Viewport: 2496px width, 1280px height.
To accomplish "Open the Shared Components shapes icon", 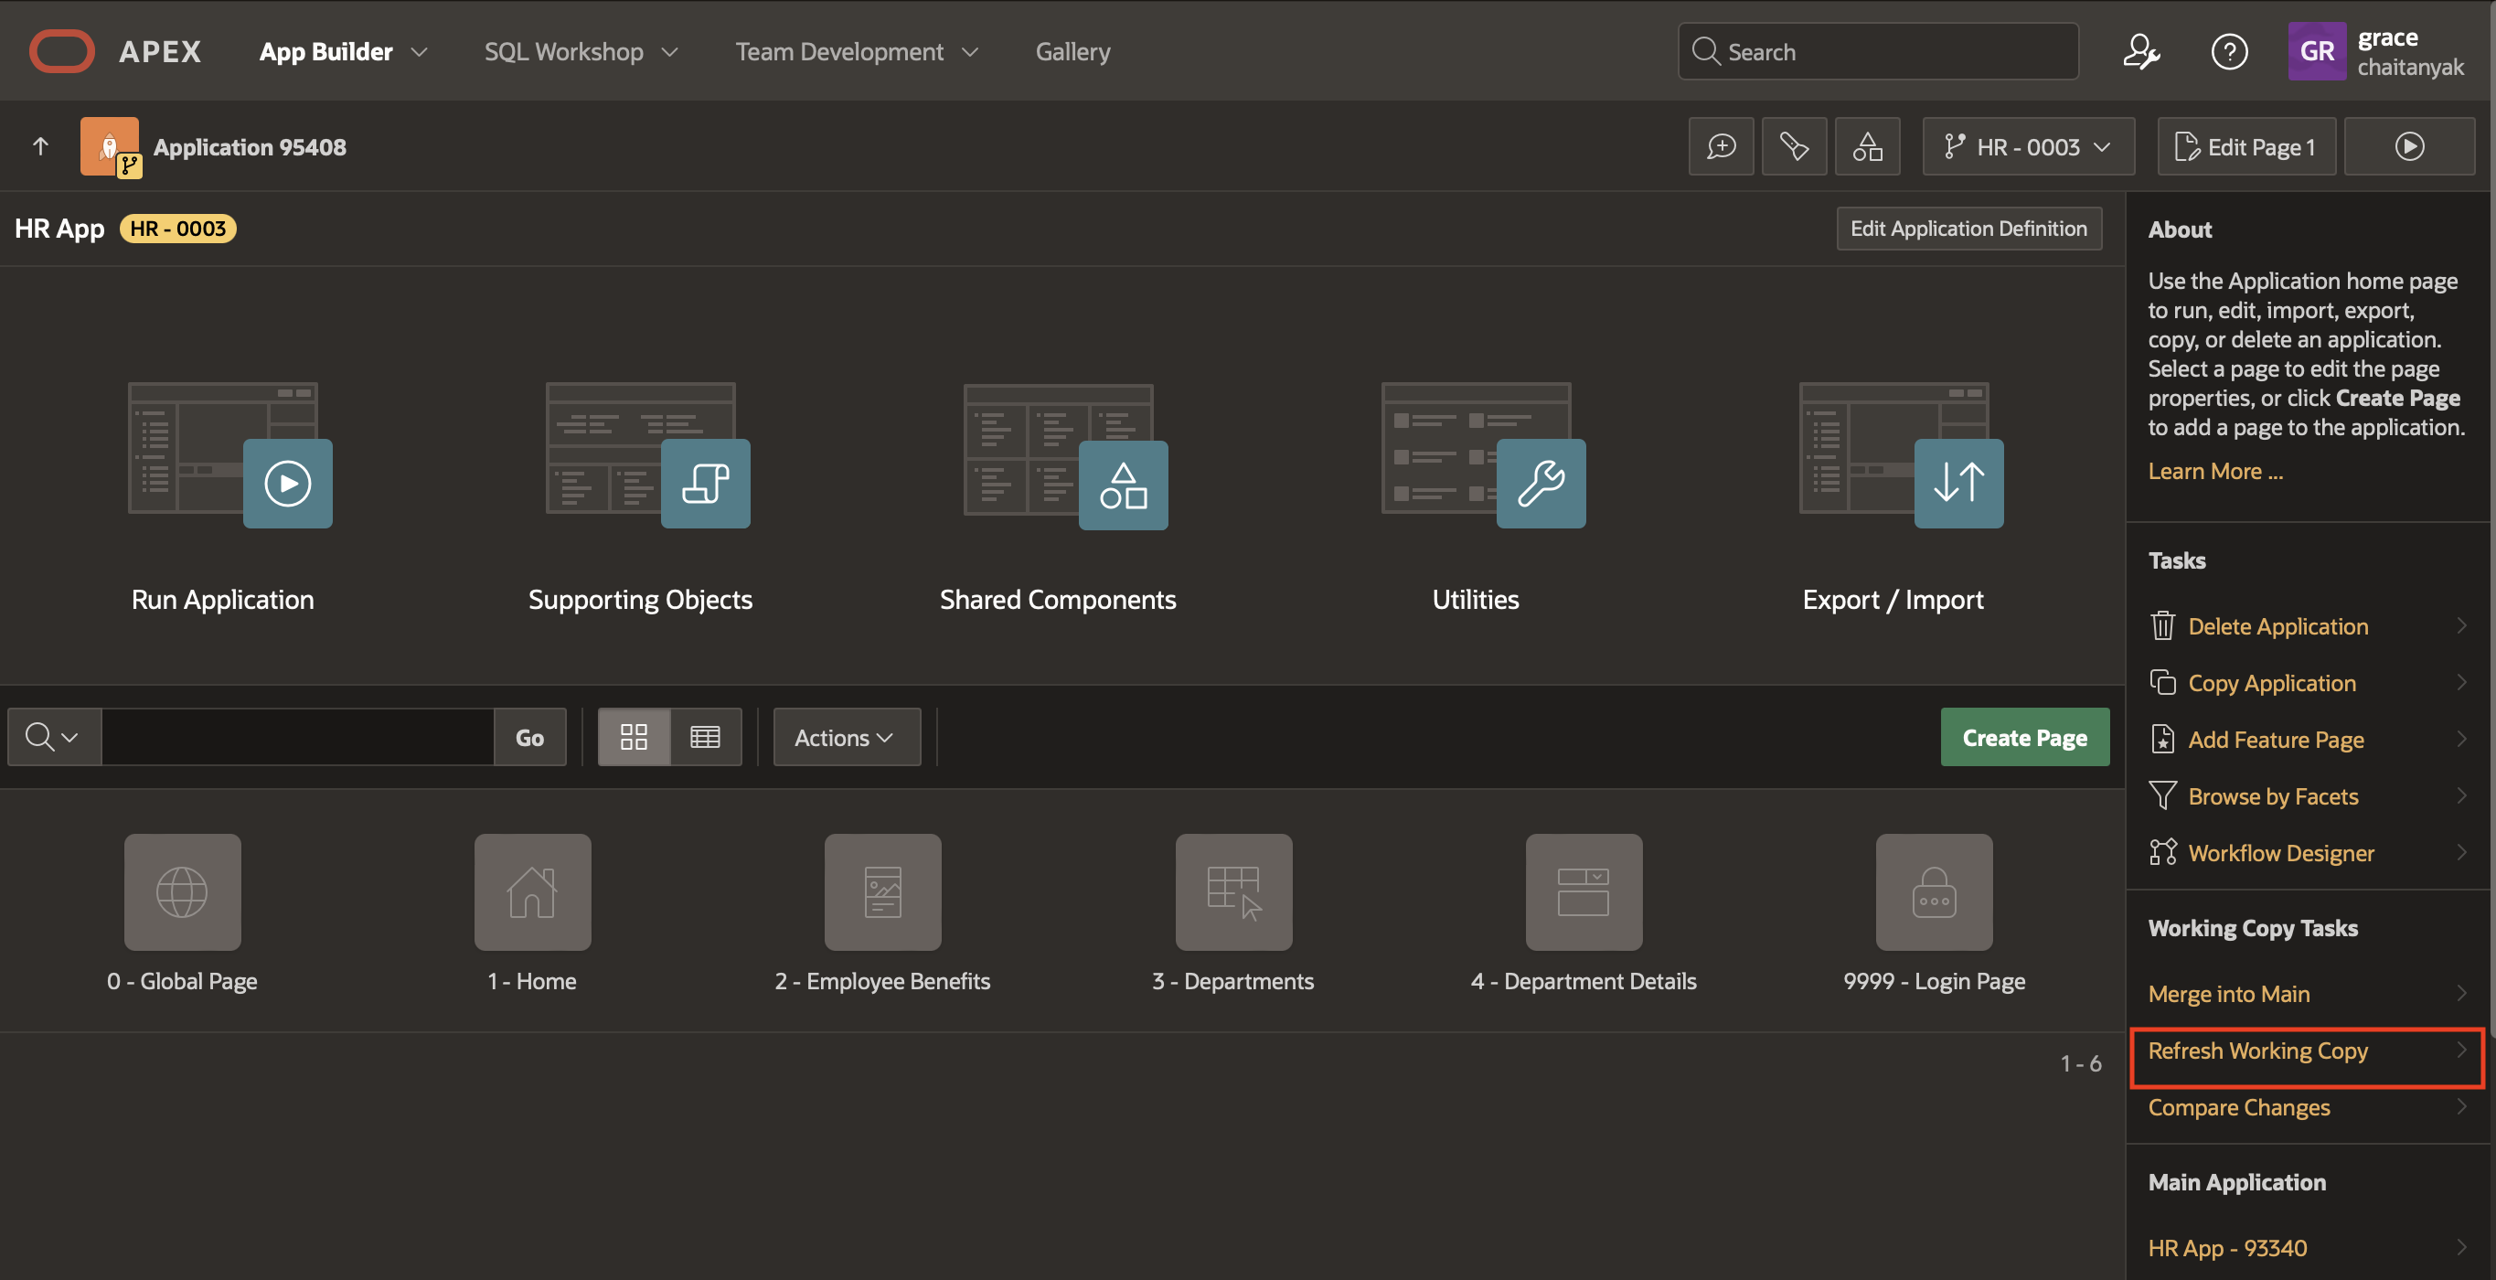I will pyautogui.click(x=1122, y=485).
